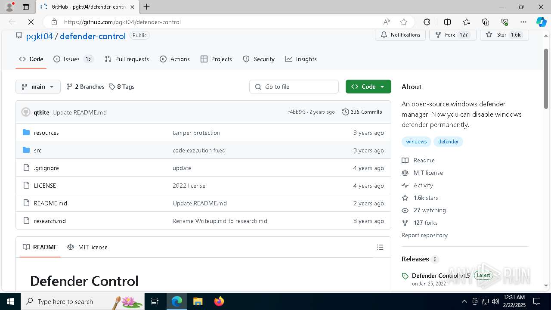The width and height of the screenshot is (551, 310).
Task: Open the Extensions icon
Action: (x=427, y=22)
